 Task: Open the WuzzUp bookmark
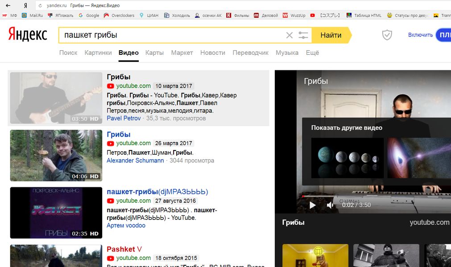pos(294,16)
